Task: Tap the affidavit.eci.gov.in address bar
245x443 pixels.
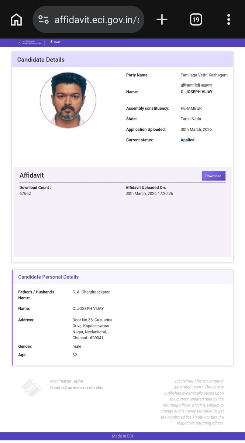Action: pos(88,20)
